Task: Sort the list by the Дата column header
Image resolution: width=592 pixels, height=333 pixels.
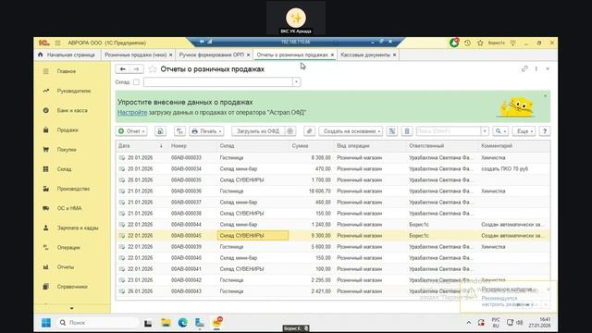Action: click(x=141, y=146)
